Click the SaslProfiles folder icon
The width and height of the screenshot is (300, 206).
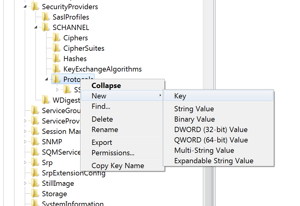(x=46, y=17)
